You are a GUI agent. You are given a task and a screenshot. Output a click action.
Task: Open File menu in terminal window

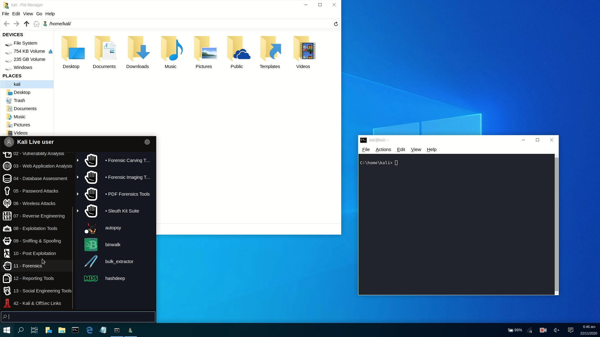(x=366, y=149)
